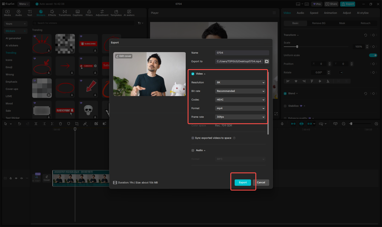Open the Resolution dropdown showing 8K
The height and width of the screenshot is (227, 382).
pos(240,82)
